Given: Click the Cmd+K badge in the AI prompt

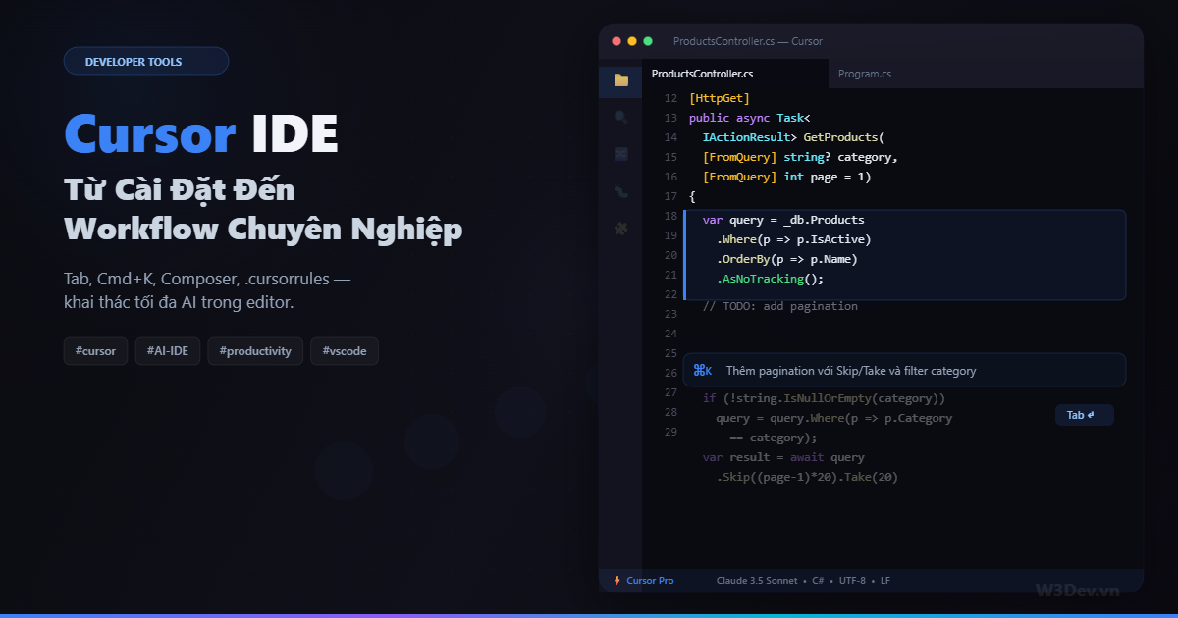Looking at the screenshot, I should coord(703,370).
